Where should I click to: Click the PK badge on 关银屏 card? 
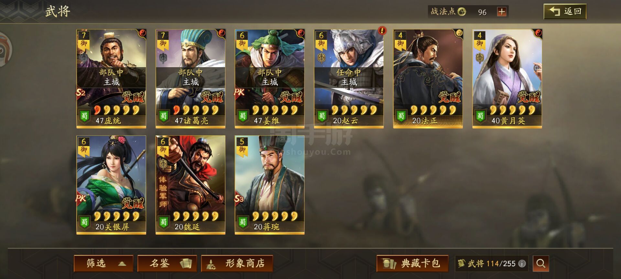point(81,198)
